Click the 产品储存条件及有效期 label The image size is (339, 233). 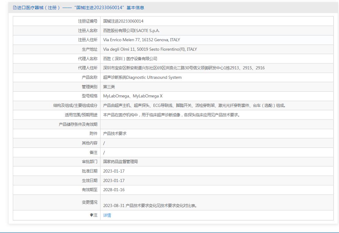pyautogui.click(x=78, y=124)
